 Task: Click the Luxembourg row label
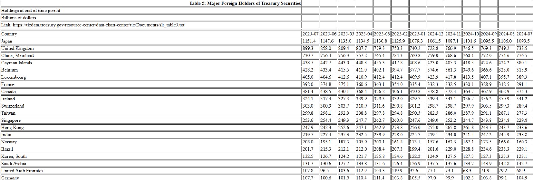14,77
